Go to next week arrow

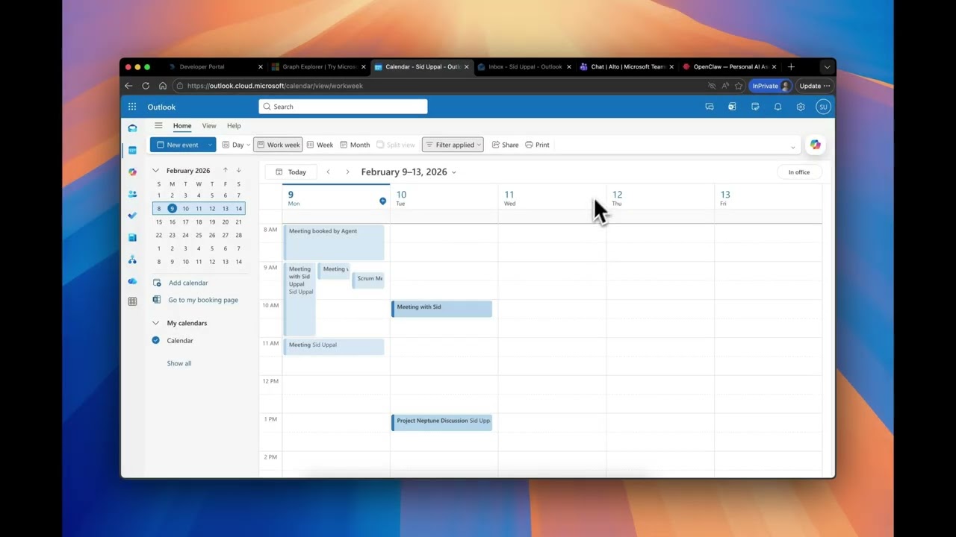coord(347,172)
